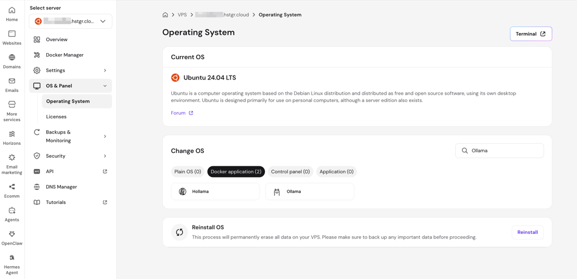Click the search magnifier icon

point(465,150)
